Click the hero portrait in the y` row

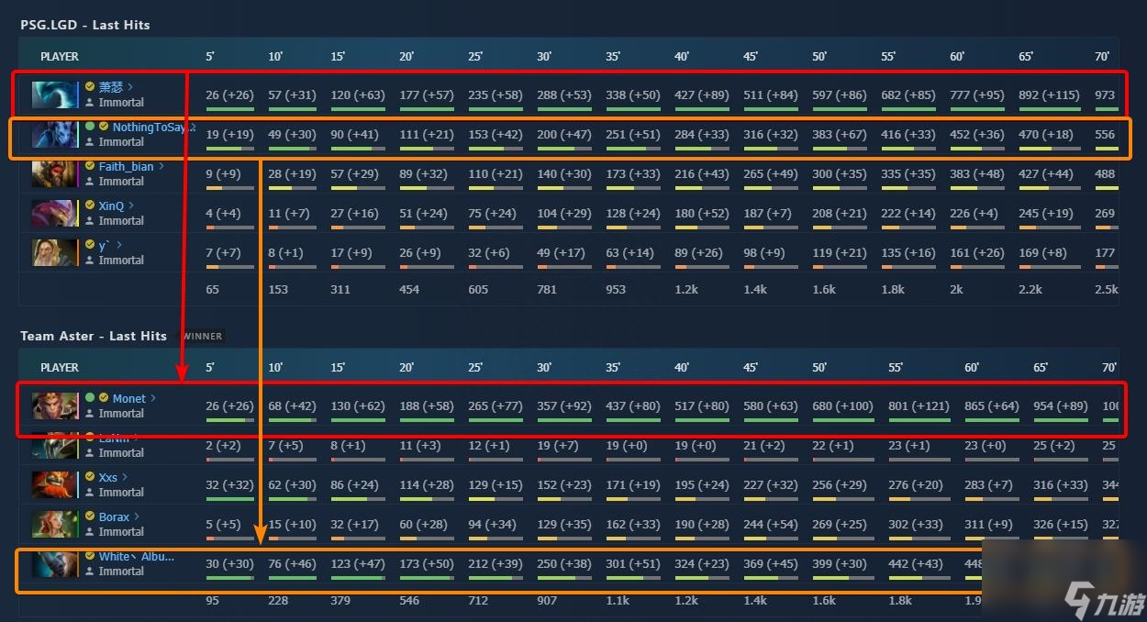coord(55,252)
